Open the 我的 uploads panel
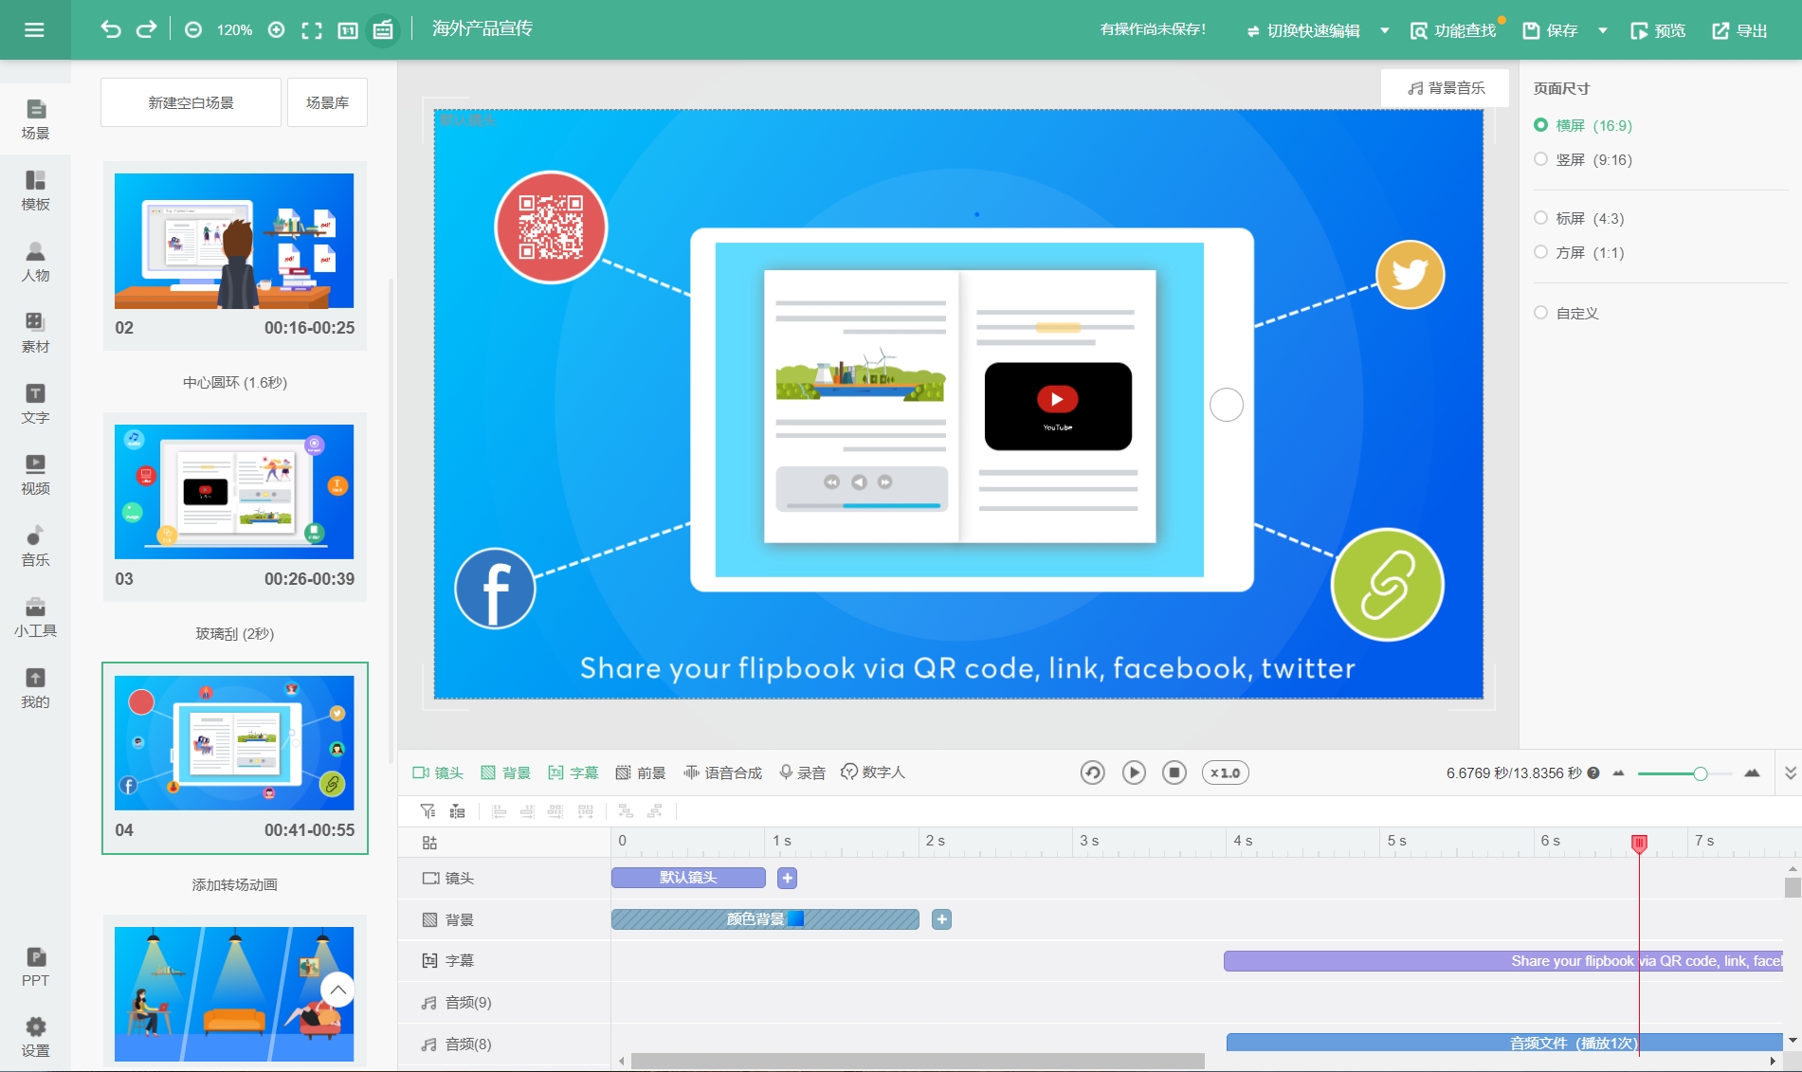The height and width of the screenshot is (1072, 1802). [35, 689]
